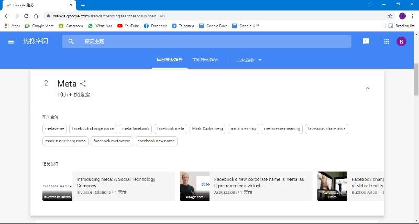Open tab search dropdown arrow
The image size is (419, 224).
tap(370, 5)
